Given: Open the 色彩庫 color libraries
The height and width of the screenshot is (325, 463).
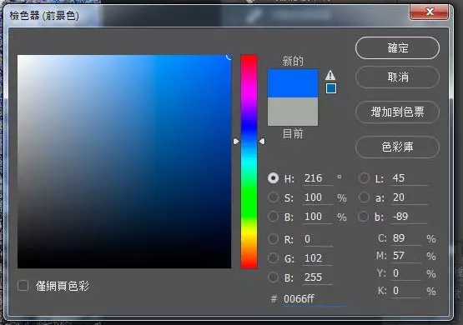Looking at the screenshot, I should (397, 147).
